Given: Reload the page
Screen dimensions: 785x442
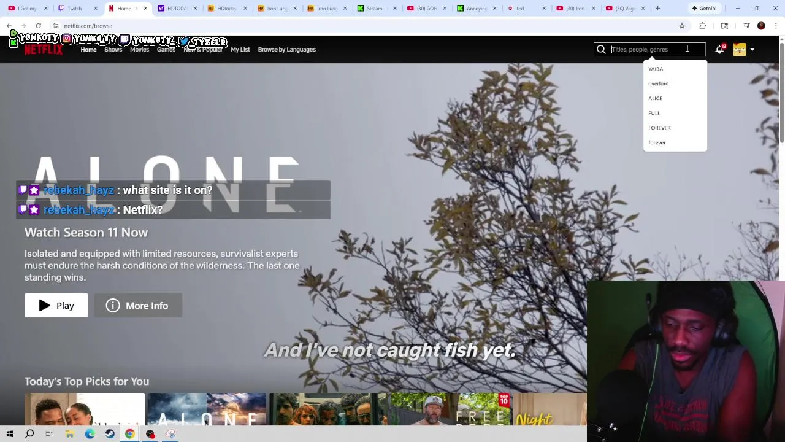Looking at the screenshot, I should pos(38,26).
